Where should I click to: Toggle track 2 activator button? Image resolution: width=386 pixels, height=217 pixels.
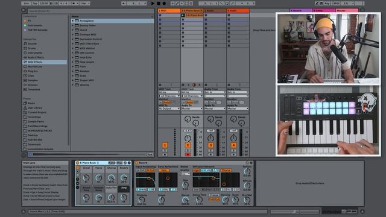188,145
